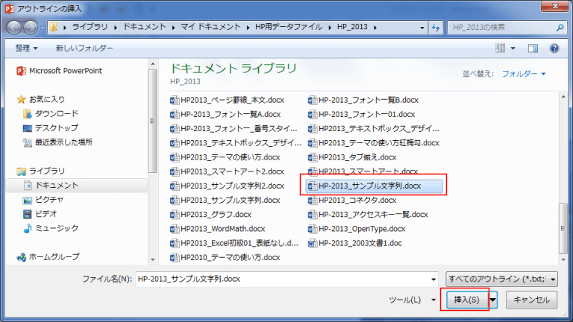Select HP-2013_サンプル文字列.docx file
This screenshot has height=322, width=573.
pyautogui.click(x=375, y=186)
